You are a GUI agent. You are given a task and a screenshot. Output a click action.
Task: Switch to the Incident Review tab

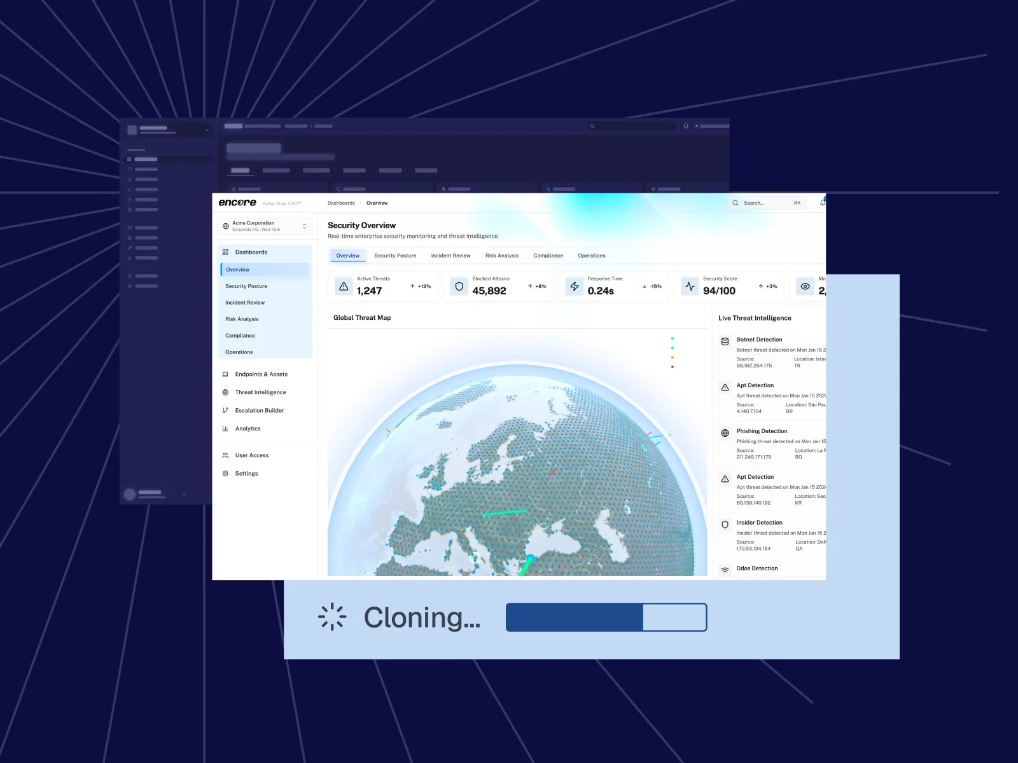pos(450,256)
